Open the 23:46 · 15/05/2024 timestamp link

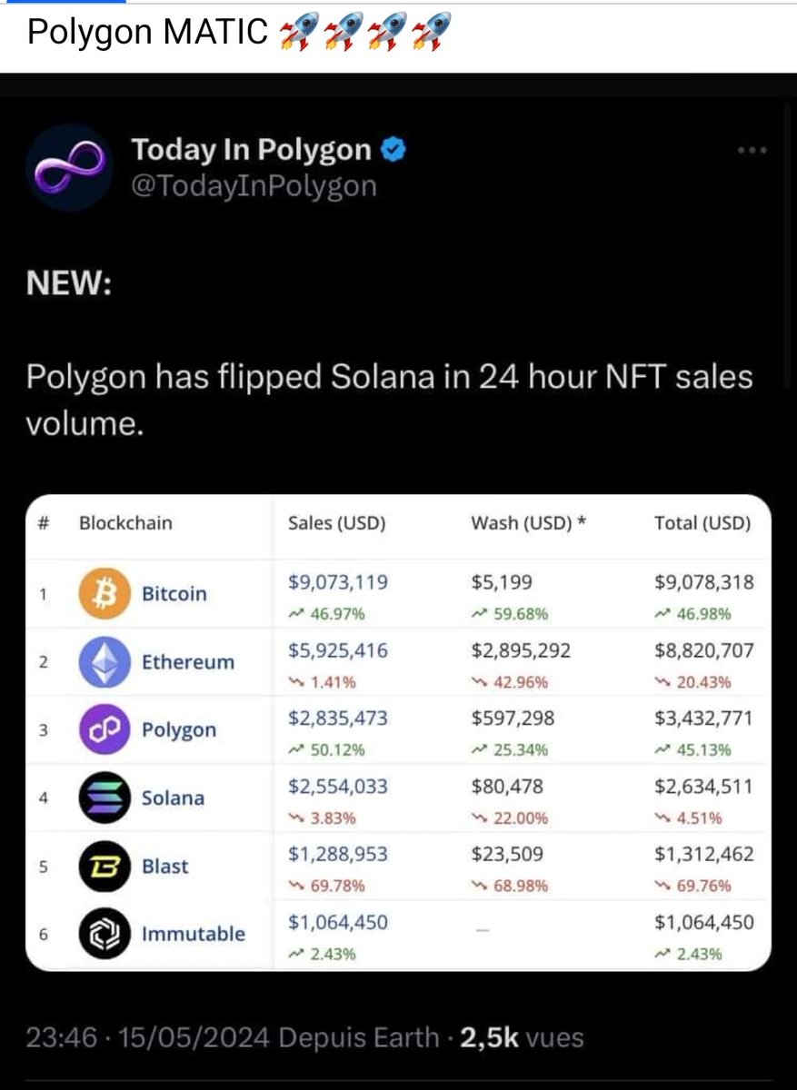tap(148, 1038)
